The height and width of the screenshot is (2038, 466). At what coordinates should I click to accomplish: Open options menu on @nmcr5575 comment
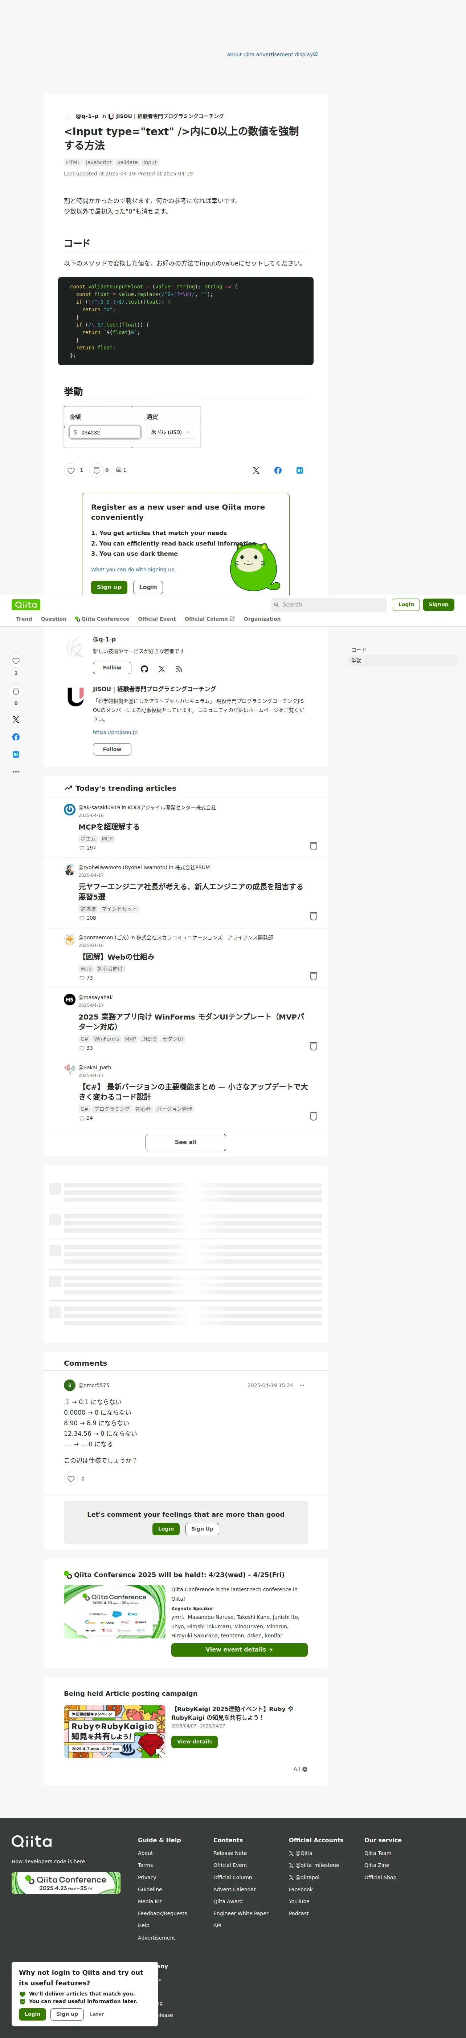click(302, 1386)
